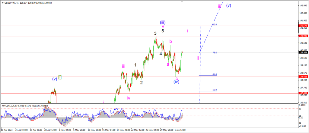309x133 pixels.
Task: Click the red 141.579 price level tag
Action: point(303,26)
